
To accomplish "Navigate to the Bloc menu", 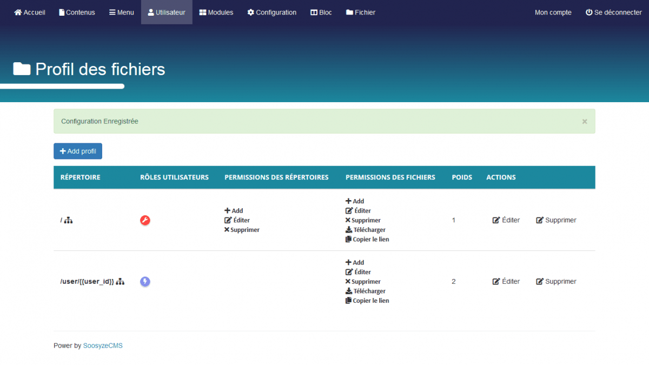I will coord(321,12).
